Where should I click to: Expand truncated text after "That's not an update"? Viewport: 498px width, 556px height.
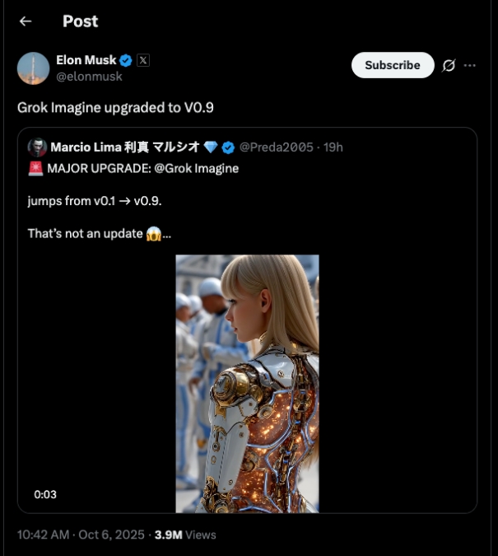click(x=167, y=234)
